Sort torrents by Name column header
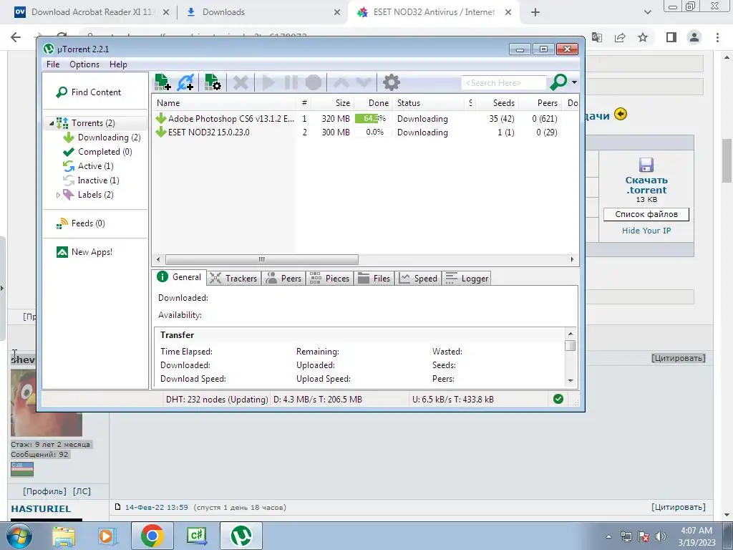The height and width of the screenshot is (550, 733). [x=223, y=103]
